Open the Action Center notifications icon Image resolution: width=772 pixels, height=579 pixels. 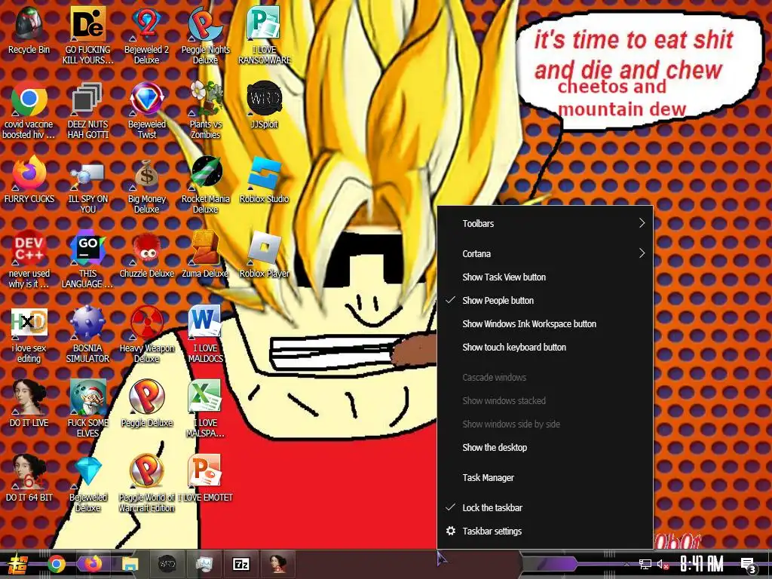pyautogui.click(x=749, y=565)
